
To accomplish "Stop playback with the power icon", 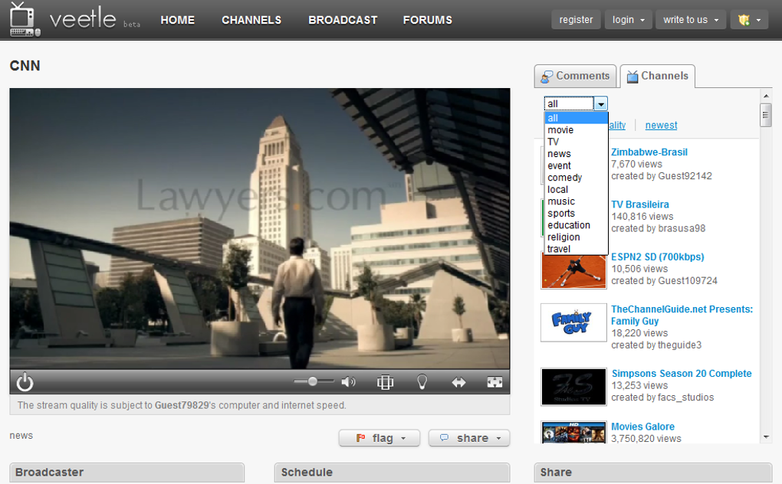I will 25,382.
